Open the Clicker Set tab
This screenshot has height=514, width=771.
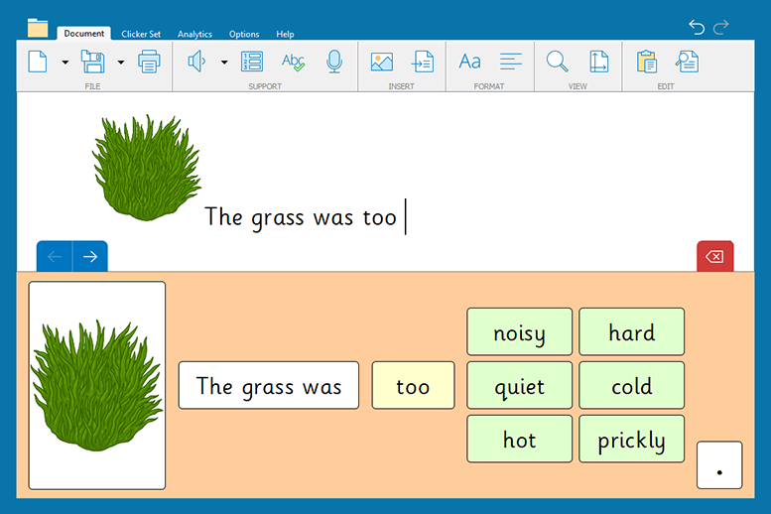[142, 34]
